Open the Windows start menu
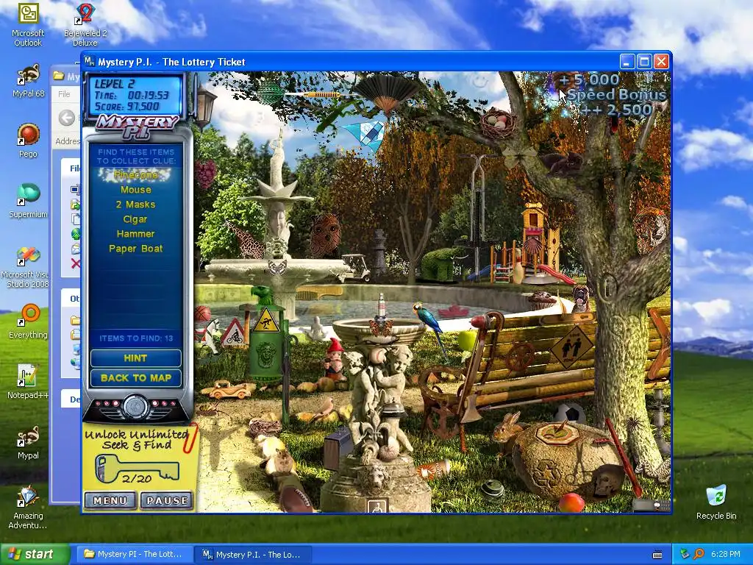The width and height of the screenshot is (753, 565). [35, 554]
